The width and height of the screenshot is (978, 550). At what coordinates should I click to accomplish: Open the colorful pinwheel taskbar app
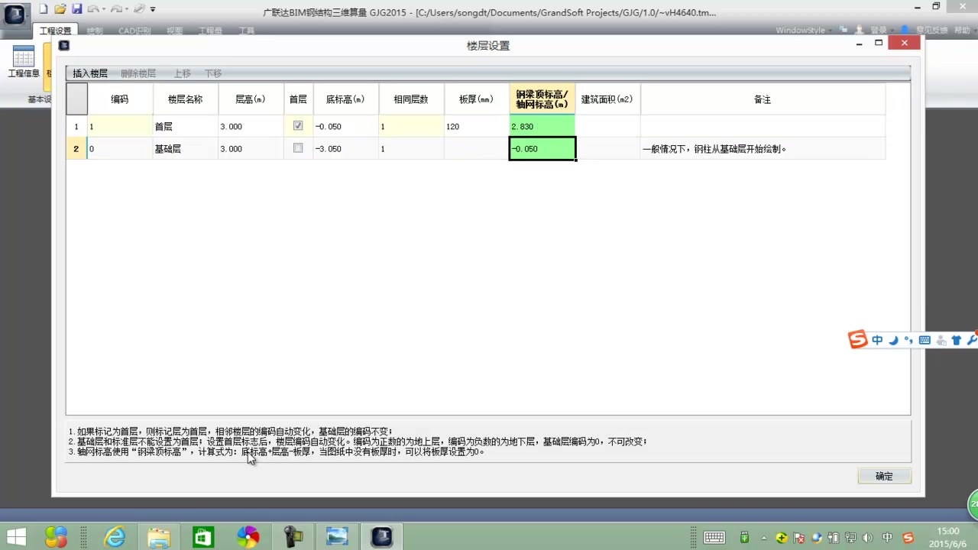248,537
